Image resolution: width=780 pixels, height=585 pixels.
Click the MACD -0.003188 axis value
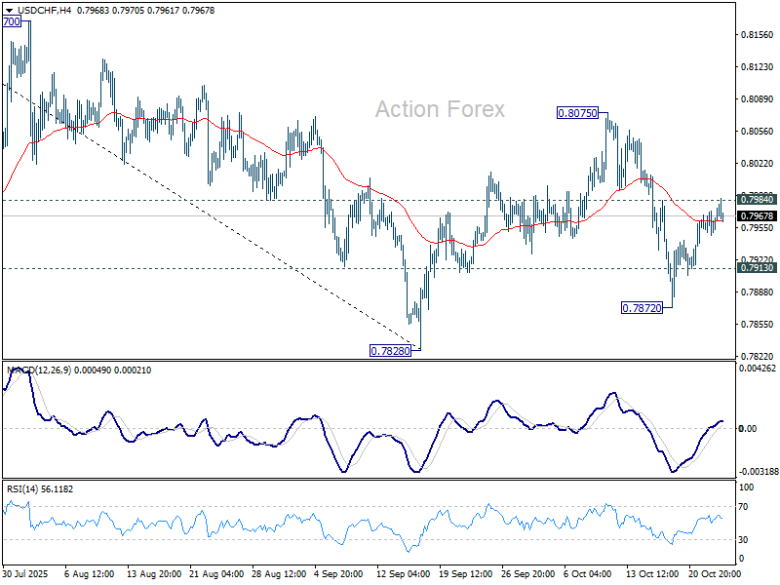tap(757, 471)
